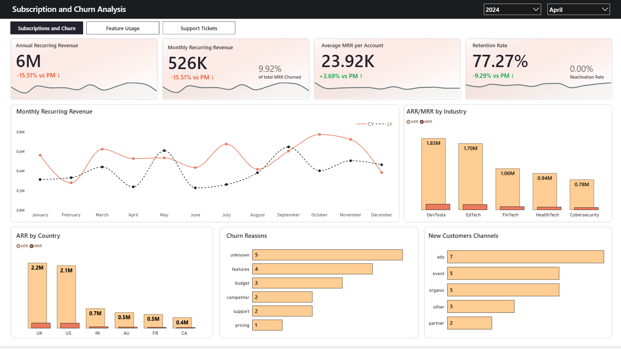Viewport: 621px width, 349px height.
Task: Click the December axis label
Action: pyautogui.click(x=382, y=215)
